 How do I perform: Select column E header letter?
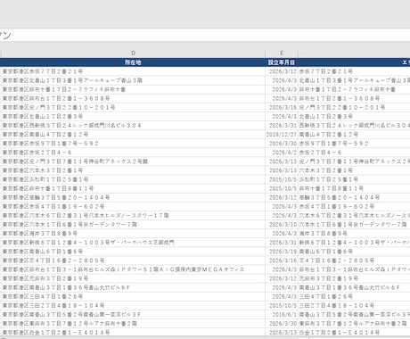click(x=282, y=54)
